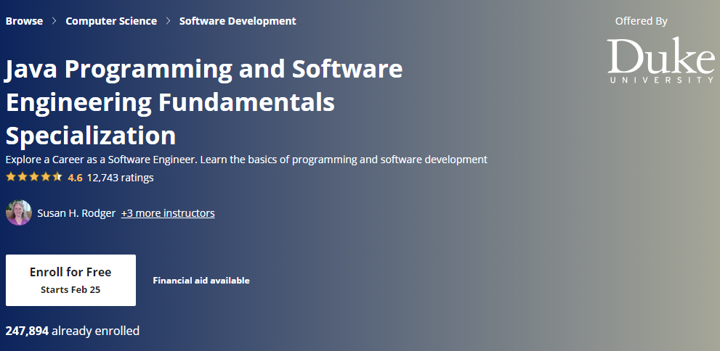Click the Duke University logo
Viewport: 720px width, 351px height.
pos(660,60)
